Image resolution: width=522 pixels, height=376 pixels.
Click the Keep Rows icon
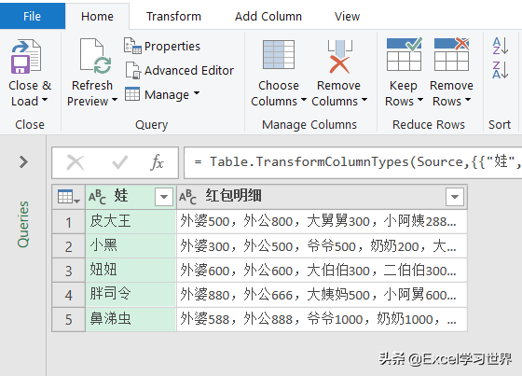[404, 54]
